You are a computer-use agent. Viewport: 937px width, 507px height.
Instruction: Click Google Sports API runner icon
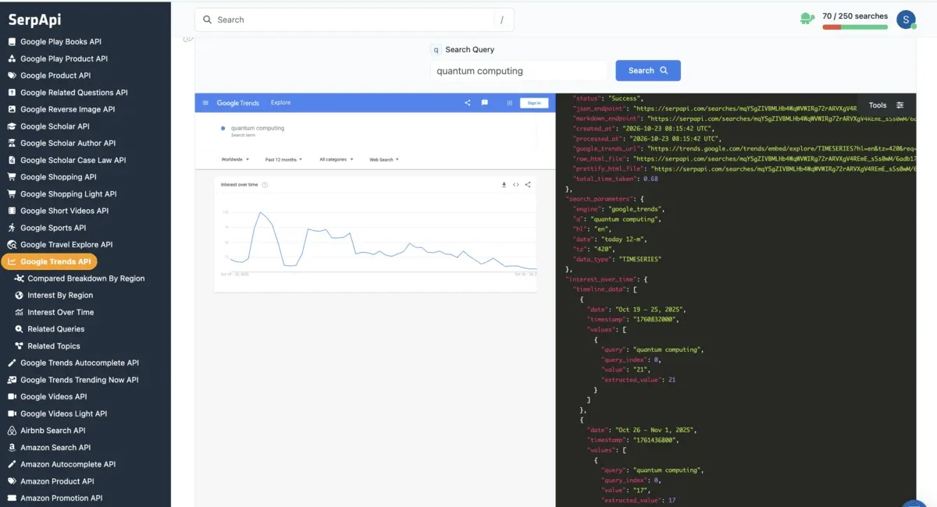tap(12, 228)
